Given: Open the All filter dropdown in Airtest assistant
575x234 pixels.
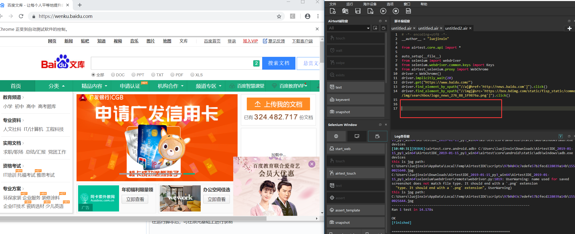Looking at the screenshot, I should [349, 28].
